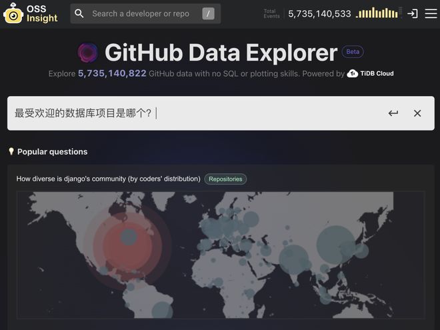Select the Repositories tag
This screenshot has height=330, width=440.
coord(225,179)
